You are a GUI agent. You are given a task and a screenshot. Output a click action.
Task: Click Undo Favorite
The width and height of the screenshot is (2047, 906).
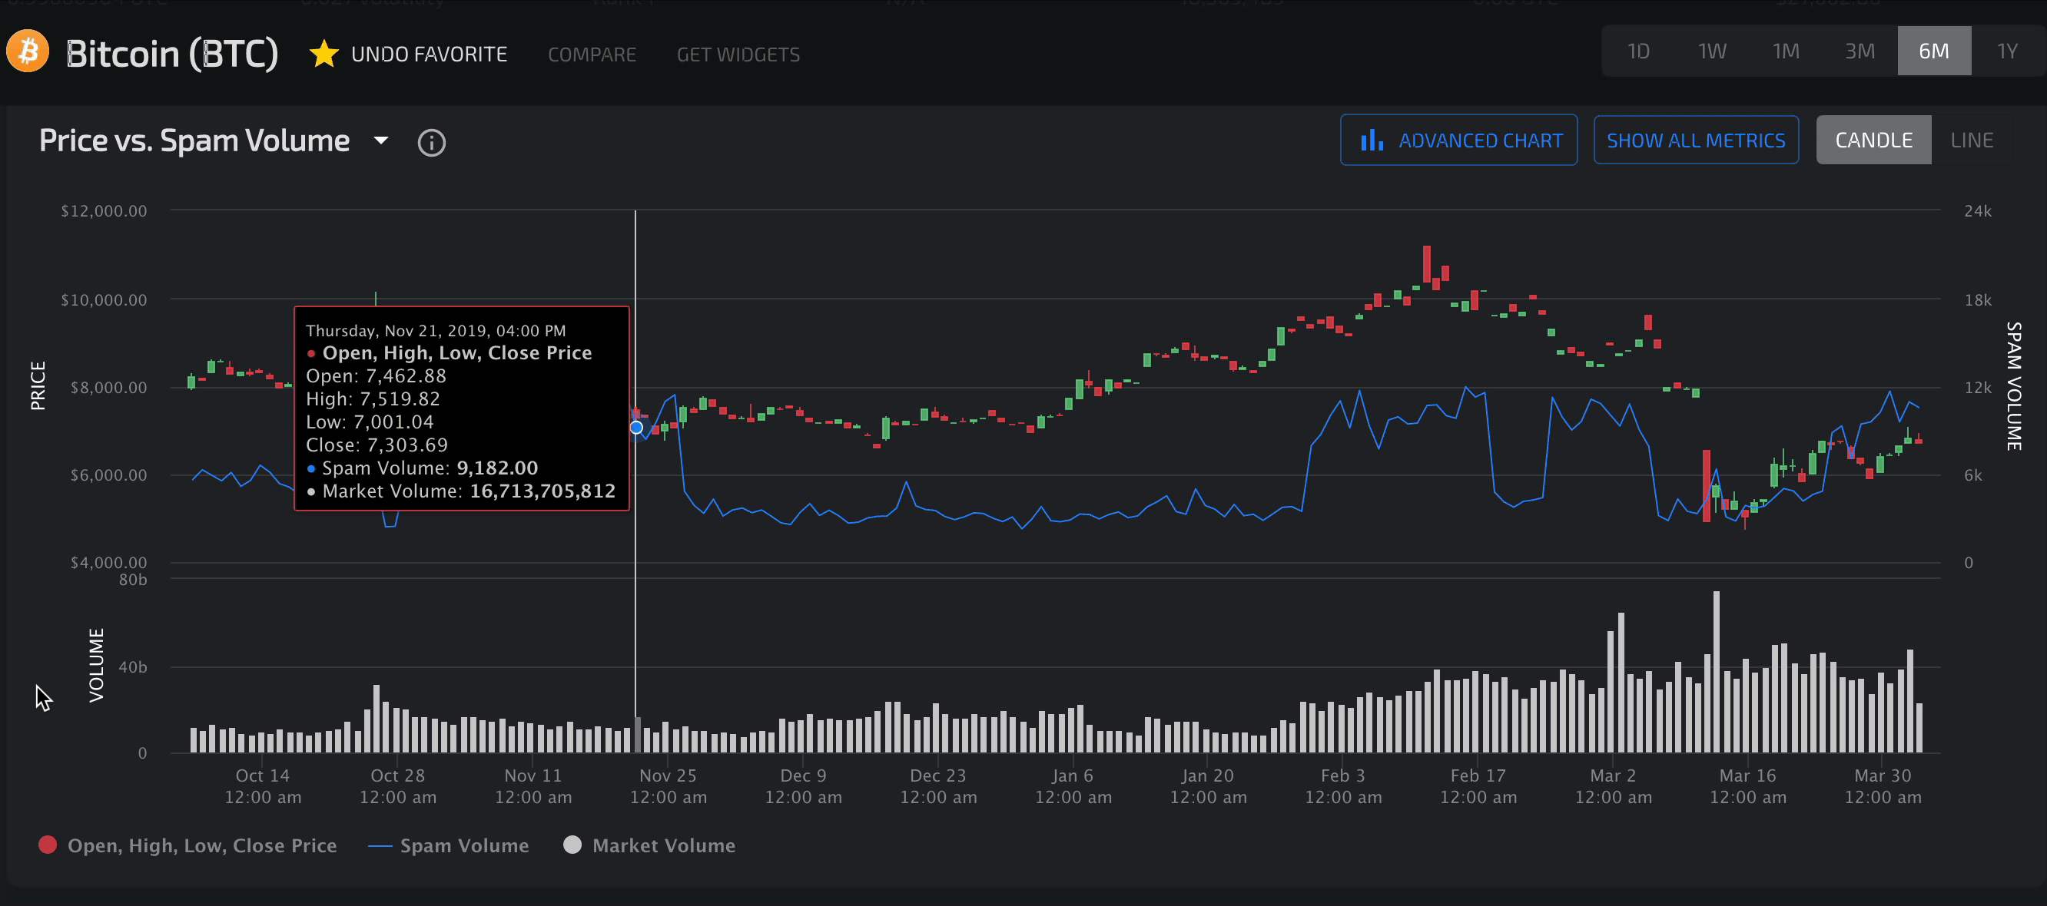pyautogui.click(x=429, y=54)
